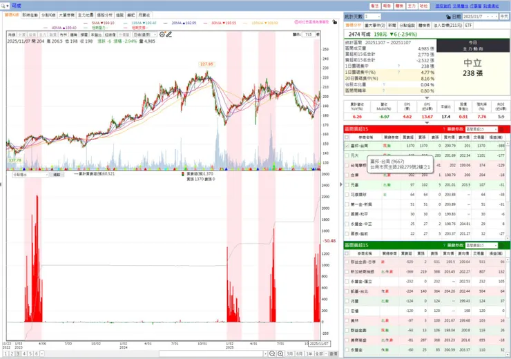Select page 3 in bottom pager
511x359 pixels.
(x=18, y=353)
